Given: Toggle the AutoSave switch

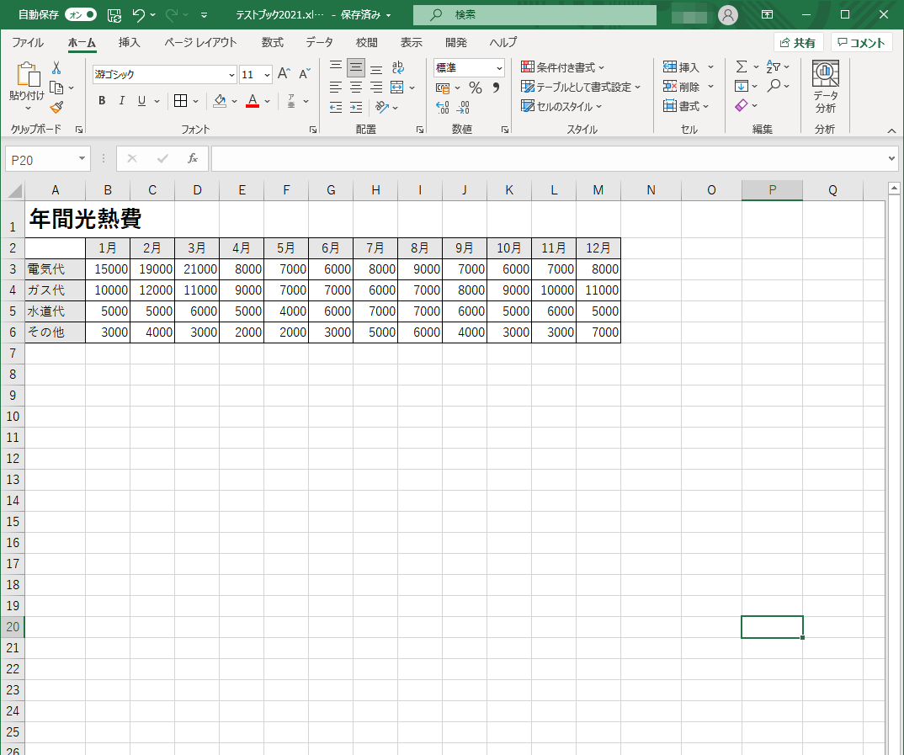Looking at the screenshot, I should coord(80,14).
